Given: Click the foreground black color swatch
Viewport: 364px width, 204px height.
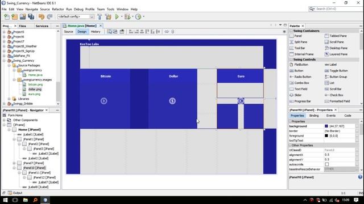Looking at the screenshot, I should click(326, 136).
